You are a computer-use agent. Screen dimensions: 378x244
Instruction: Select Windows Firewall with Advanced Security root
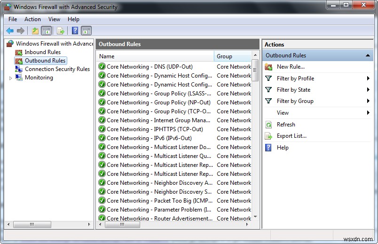click(x=54, y=44)
